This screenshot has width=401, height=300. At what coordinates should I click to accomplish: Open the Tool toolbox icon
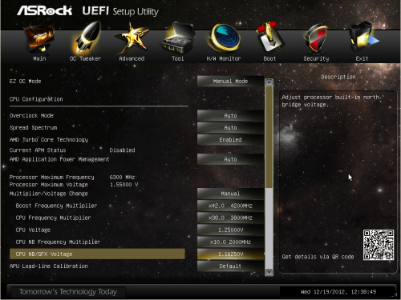click(x=178, y=38)
